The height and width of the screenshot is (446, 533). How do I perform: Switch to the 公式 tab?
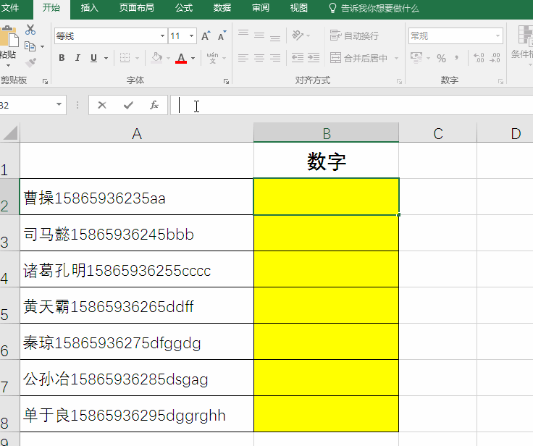tap(184, 8)
